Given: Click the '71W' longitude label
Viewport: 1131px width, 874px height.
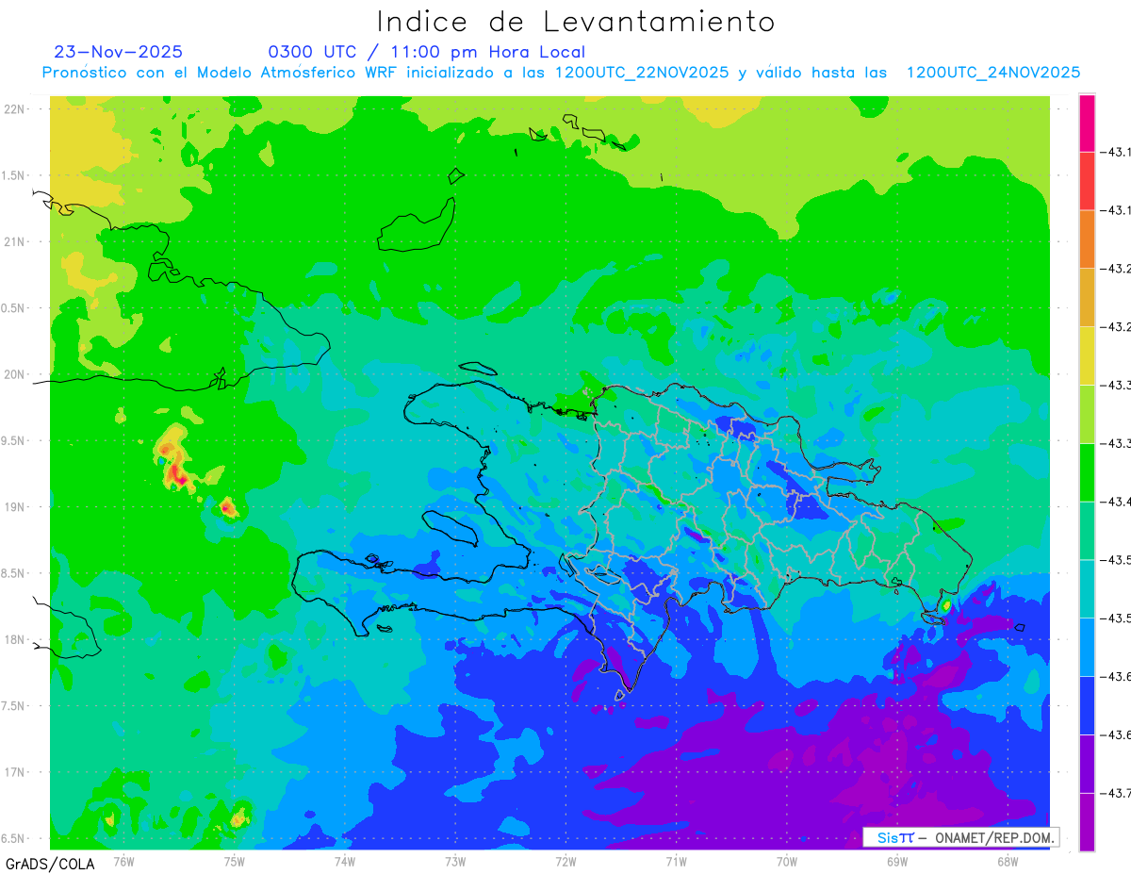Looking at the screenshot, I should (676, 862).
